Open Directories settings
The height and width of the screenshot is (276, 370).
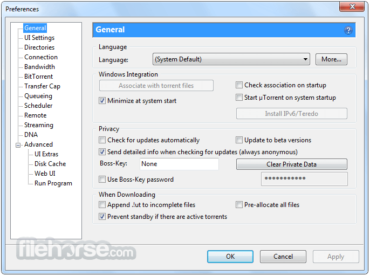tap(39, 47)
